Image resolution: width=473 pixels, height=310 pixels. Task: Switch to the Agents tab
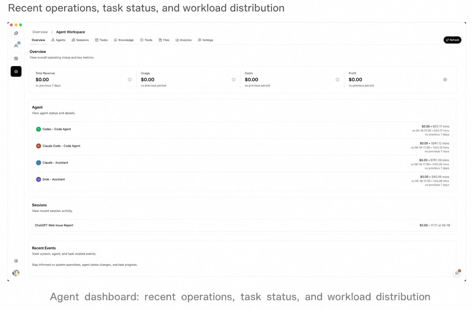click(x=58, y=40)
